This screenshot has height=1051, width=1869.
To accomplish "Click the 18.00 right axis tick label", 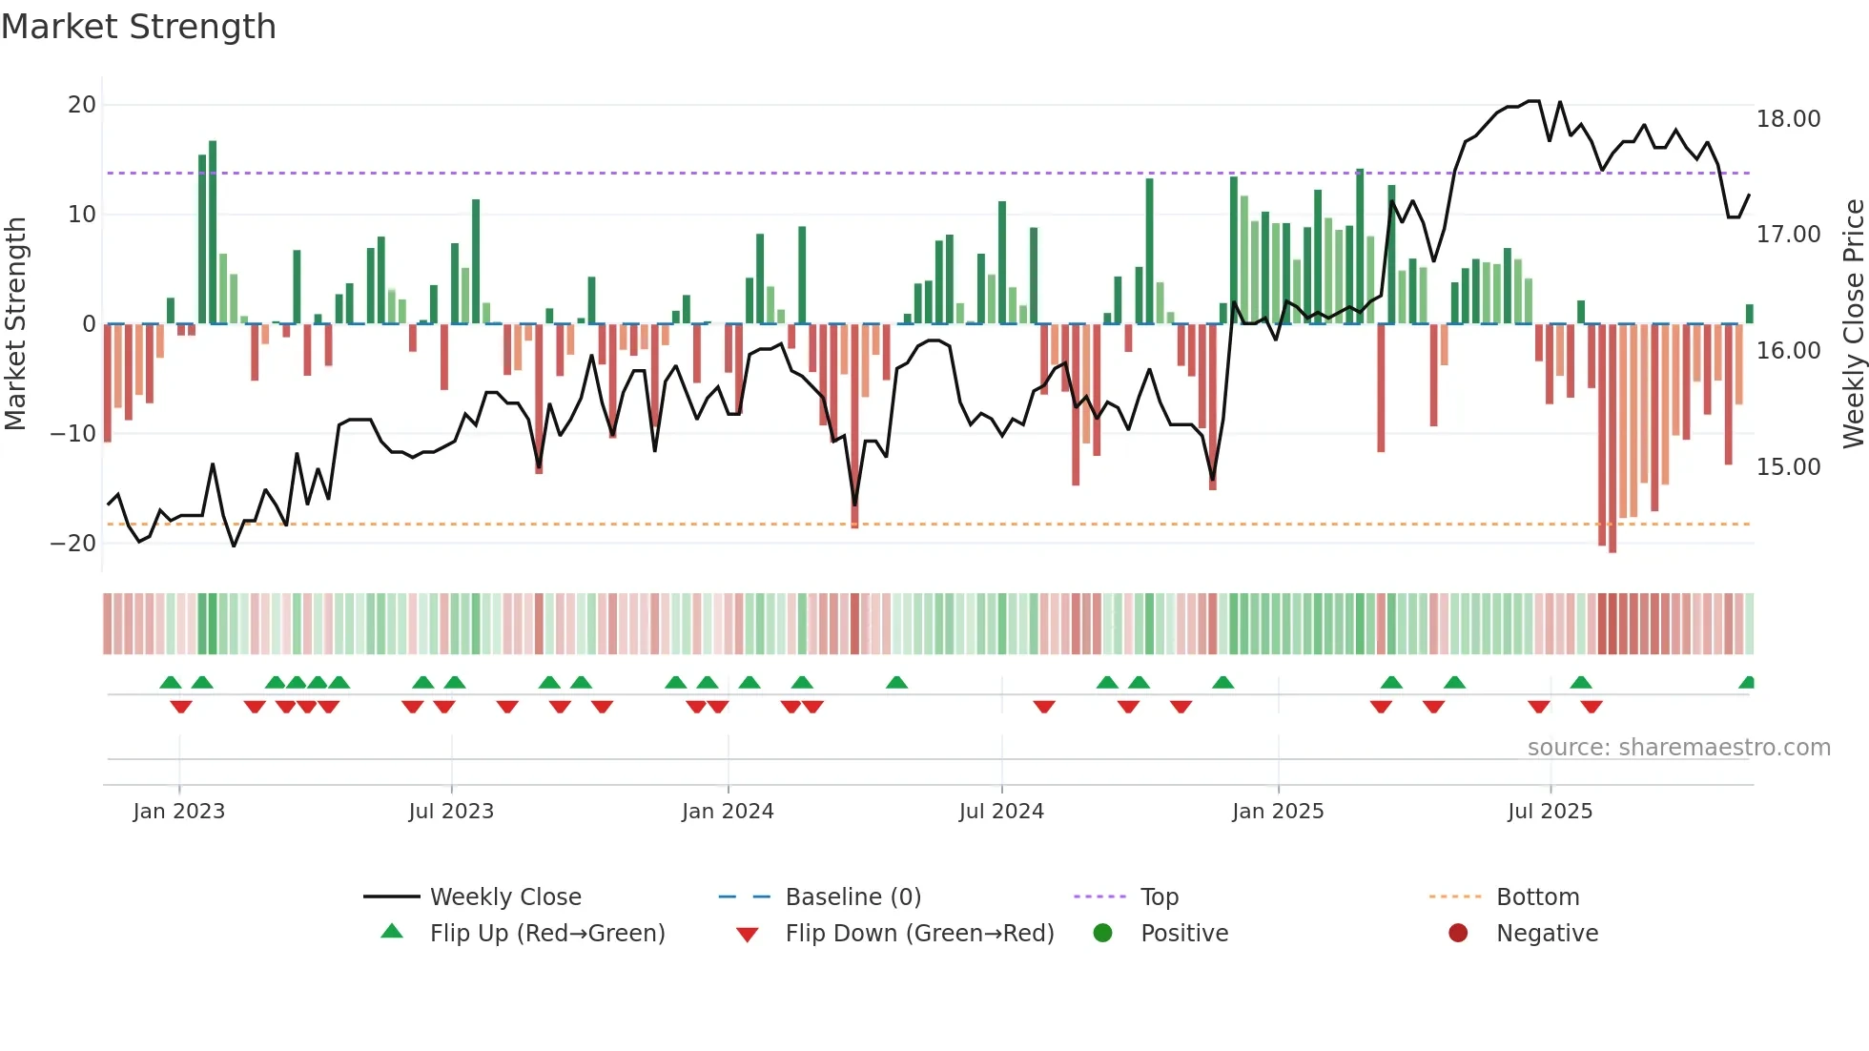I will (x=1788, y=118).
